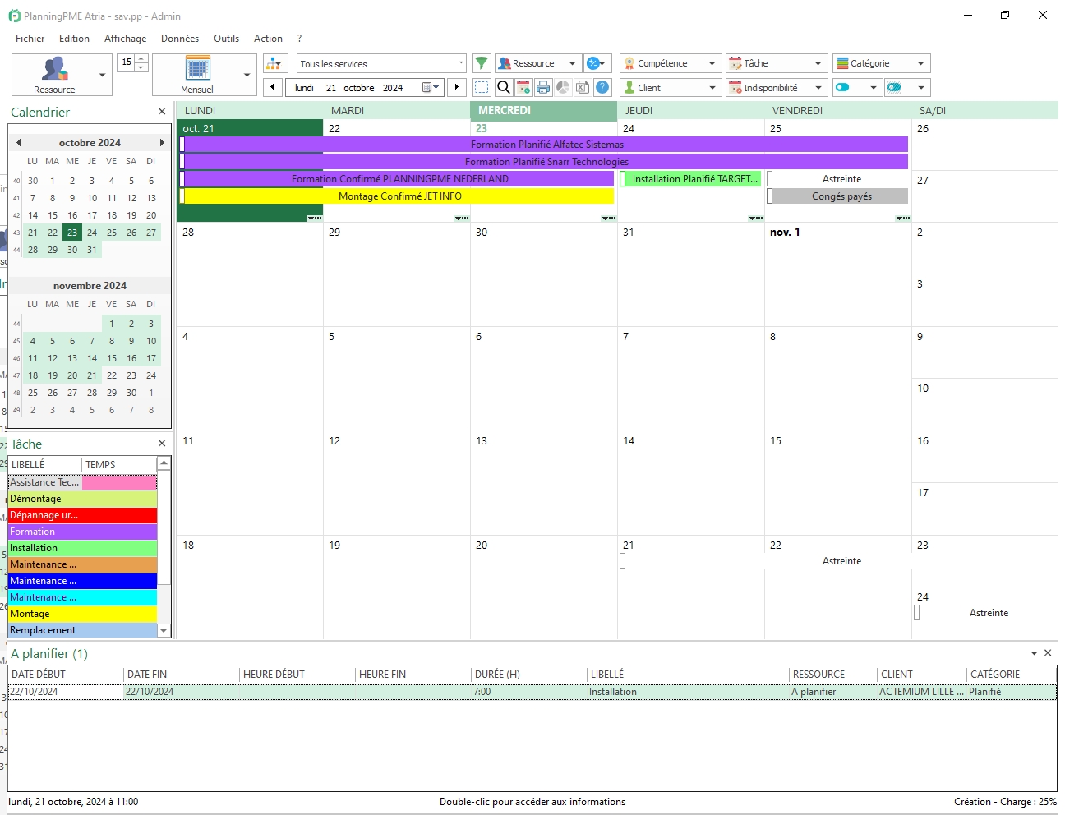Open the search tool in the toolbar
Screen dimensions: 1065x815
tap(504, 87)
